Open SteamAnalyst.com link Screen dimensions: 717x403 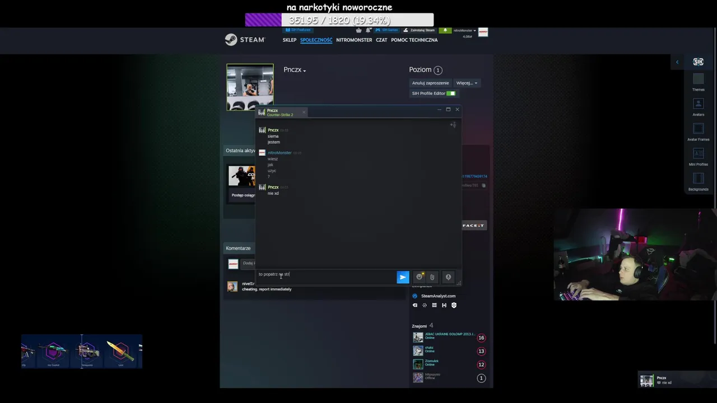click(438, 296)
